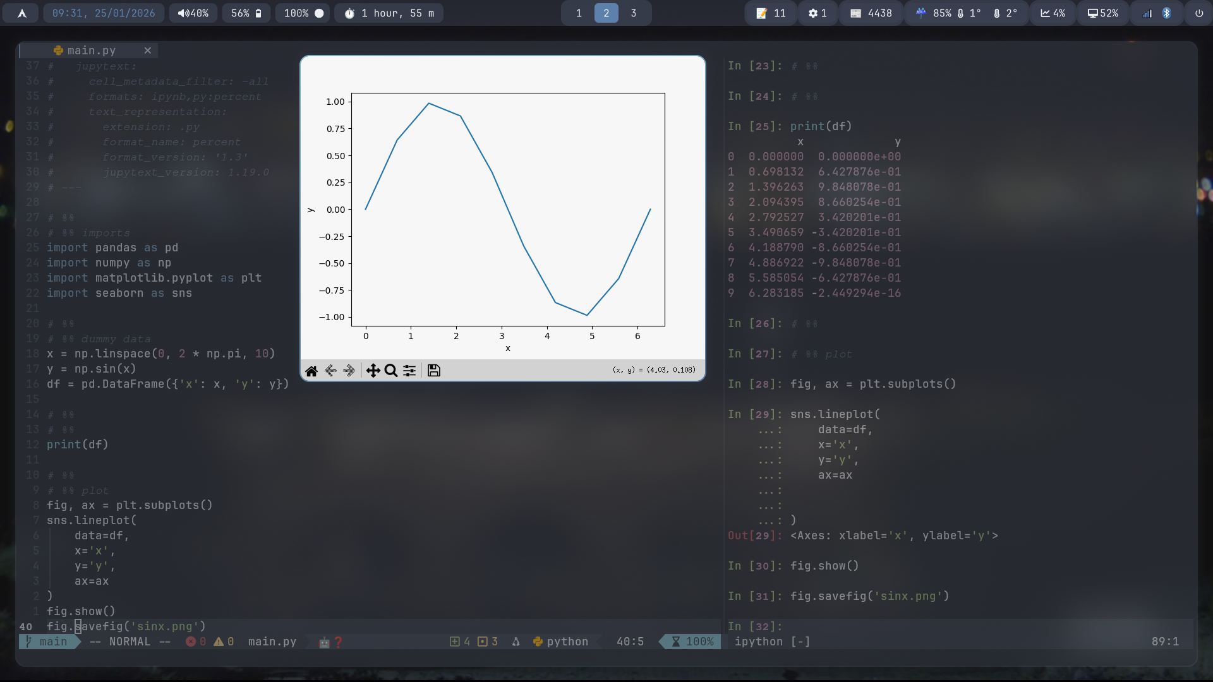
Task: Open the Arch launcher menu icon
Action: (x=21, y=13)
